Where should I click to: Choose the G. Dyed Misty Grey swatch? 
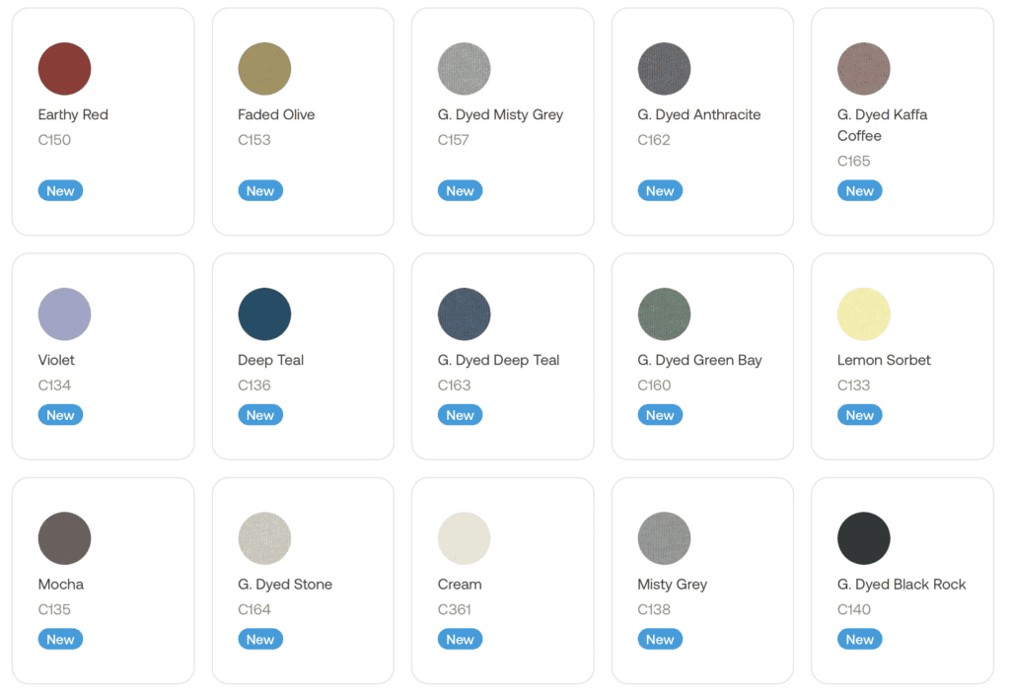(x=464, y=69)
